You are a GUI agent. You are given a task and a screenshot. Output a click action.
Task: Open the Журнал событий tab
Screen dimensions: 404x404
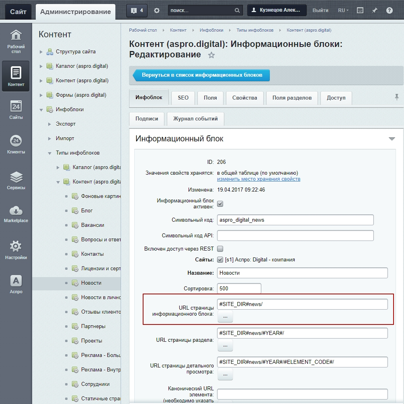pyautogui.click(x=195, y=118)
